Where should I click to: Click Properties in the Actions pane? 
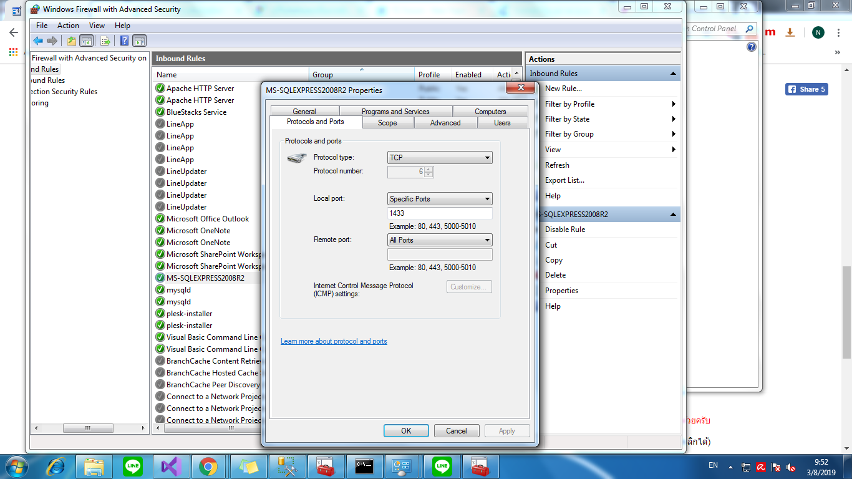[561, 291]
